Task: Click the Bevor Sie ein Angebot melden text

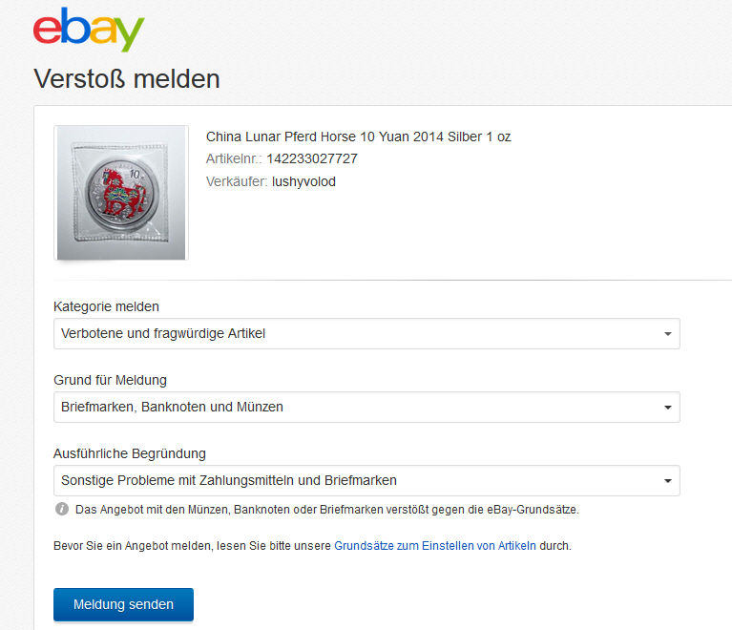Action: tap(192, 546)
